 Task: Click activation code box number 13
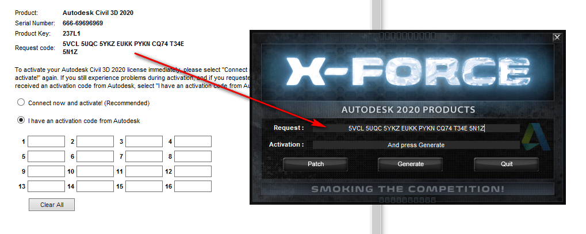(x=47, y=186)
